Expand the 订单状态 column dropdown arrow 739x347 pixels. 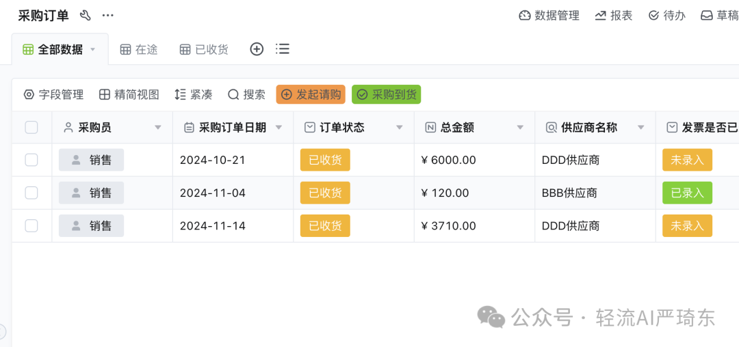(x=400, y=128)
